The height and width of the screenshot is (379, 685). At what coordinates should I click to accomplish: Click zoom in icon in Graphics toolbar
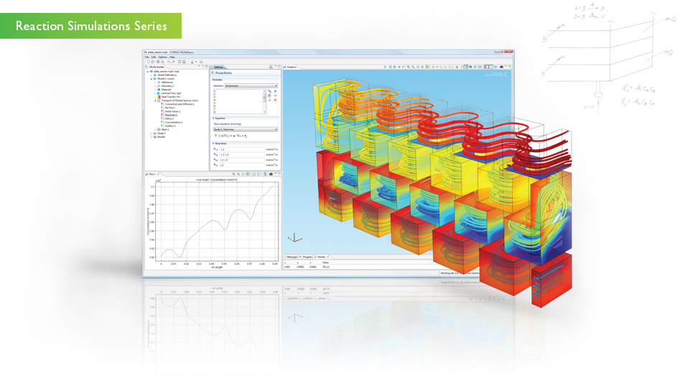pyautogui.click(x=409, y=67)
